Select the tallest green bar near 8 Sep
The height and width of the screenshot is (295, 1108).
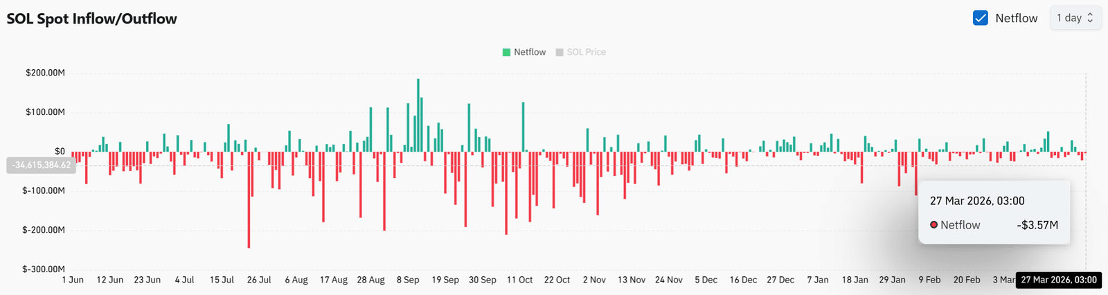(x=418, y=115)
